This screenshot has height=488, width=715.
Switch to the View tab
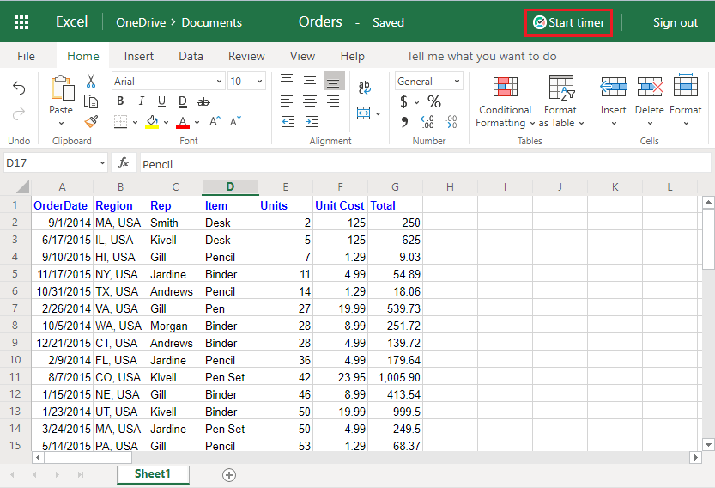302,56
